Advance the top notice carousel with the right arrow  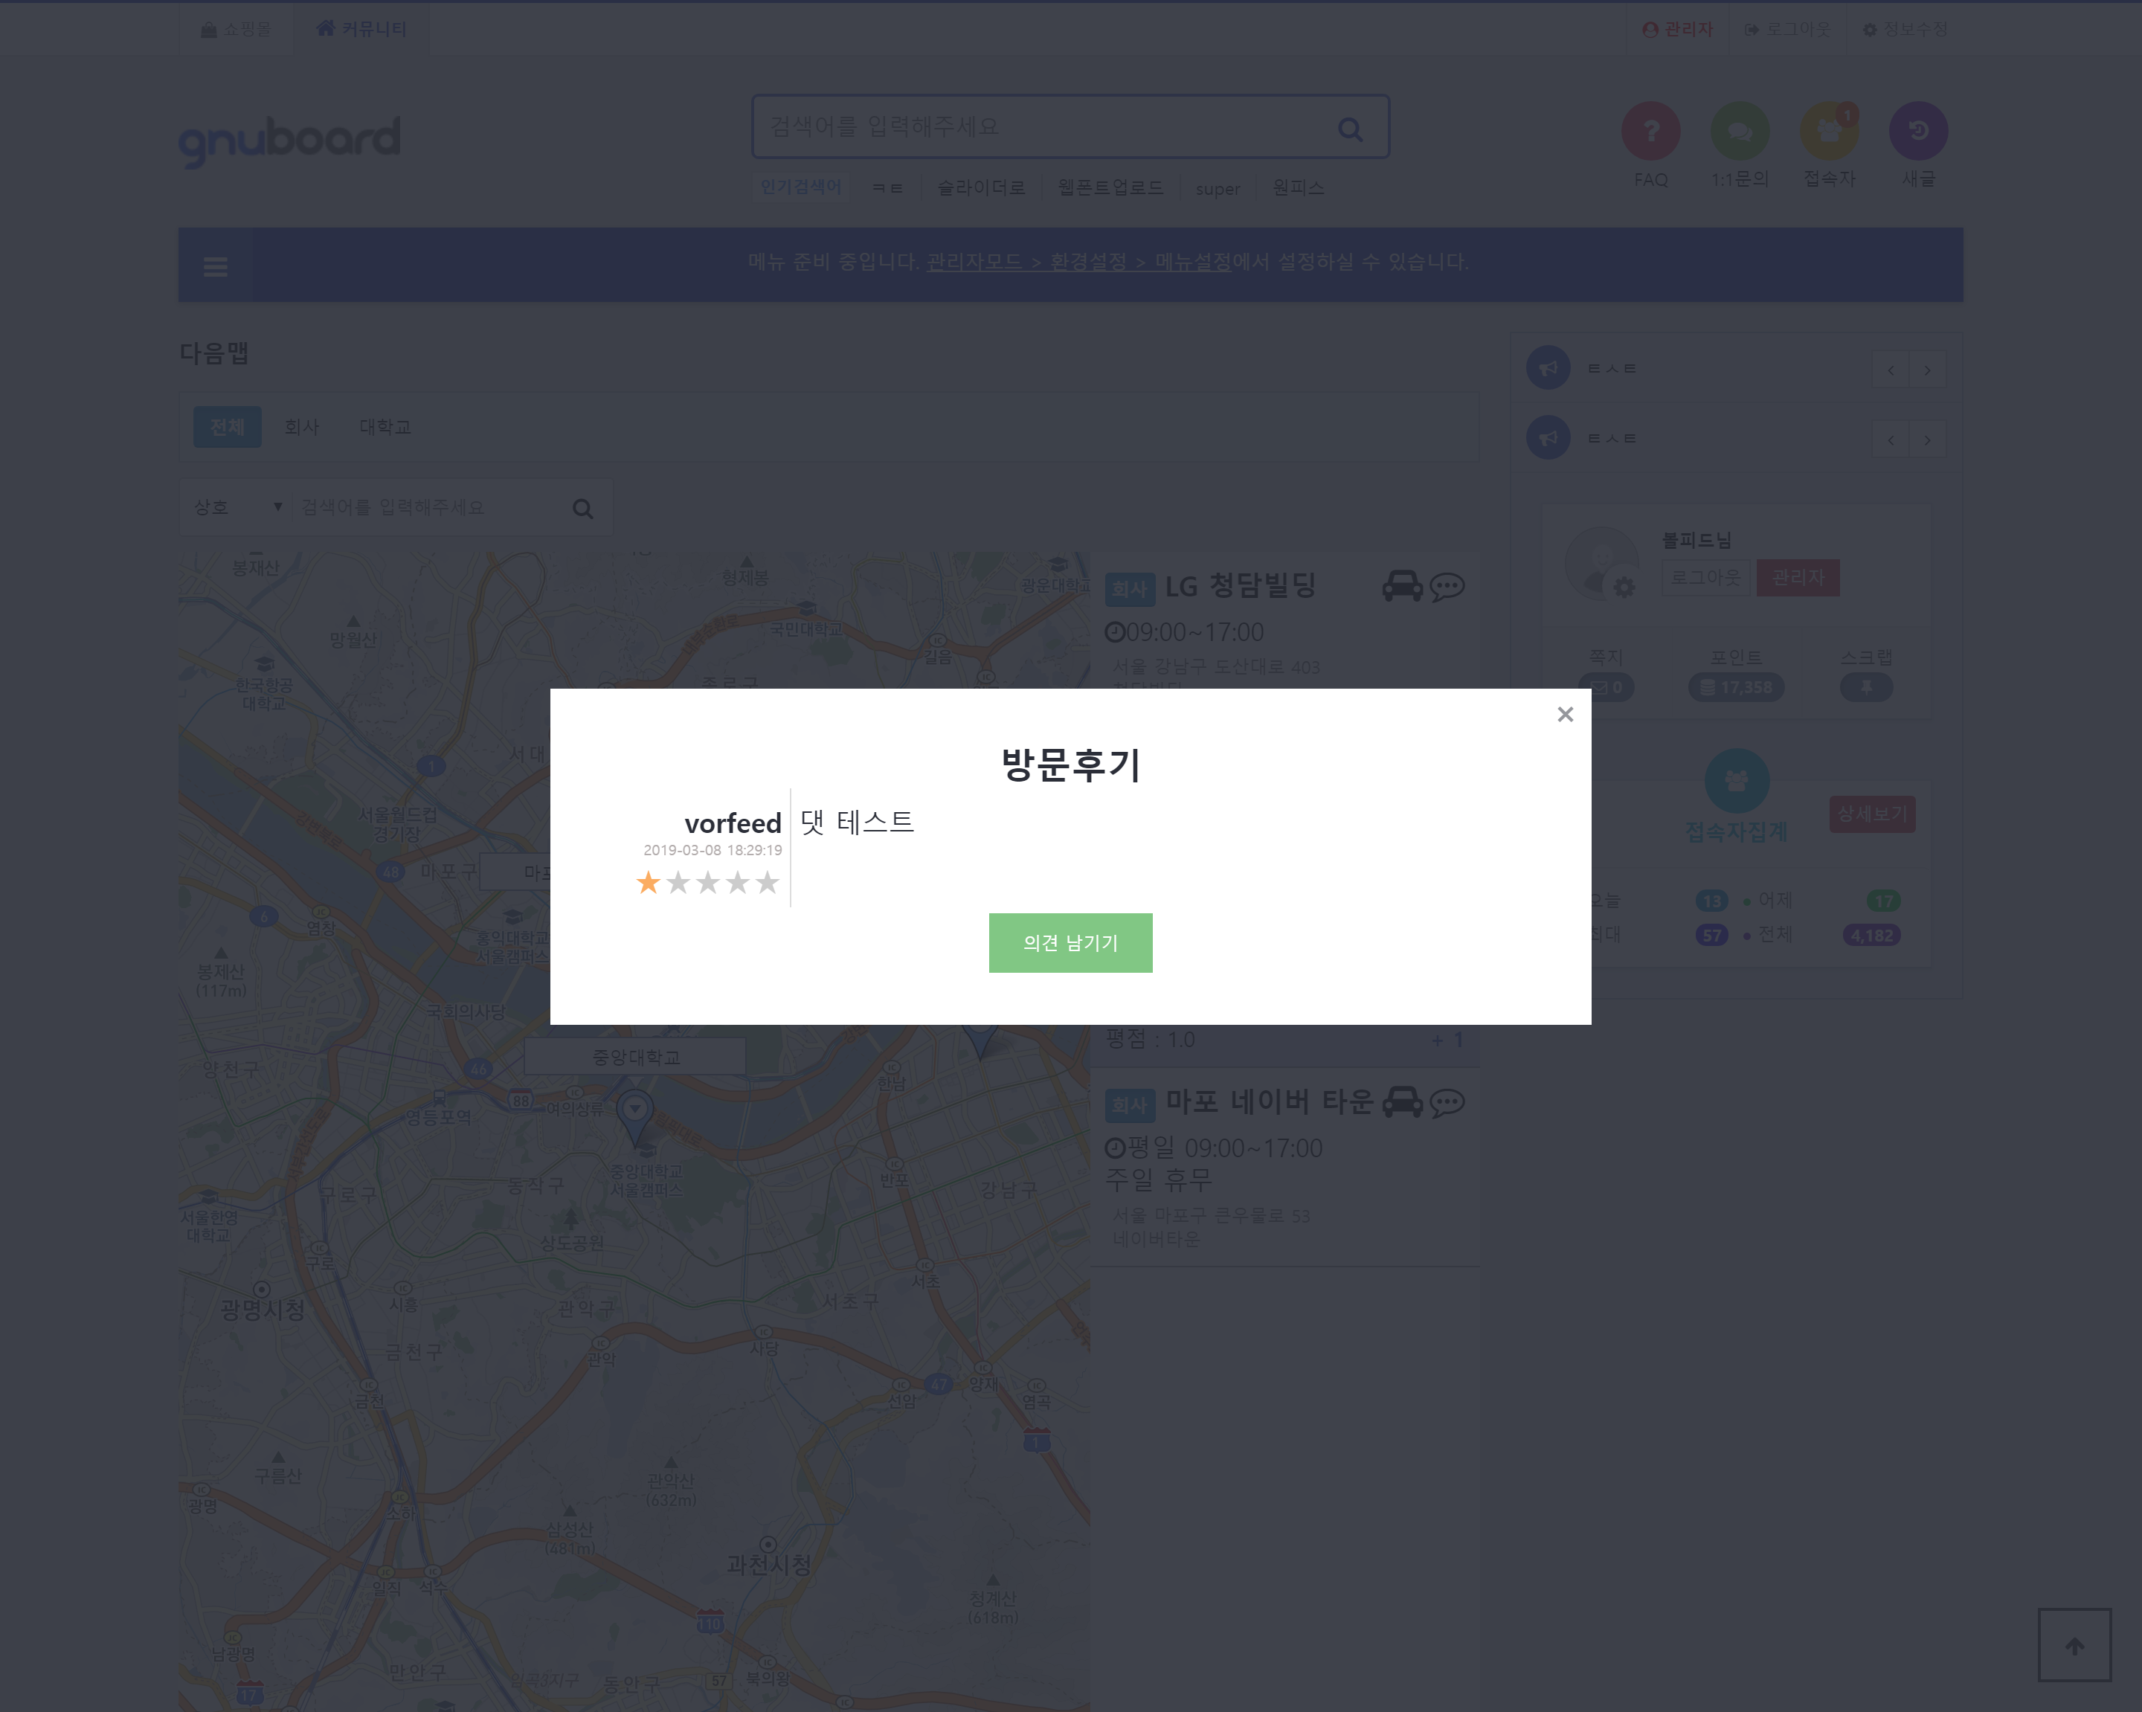click(x=1929, y=369)
